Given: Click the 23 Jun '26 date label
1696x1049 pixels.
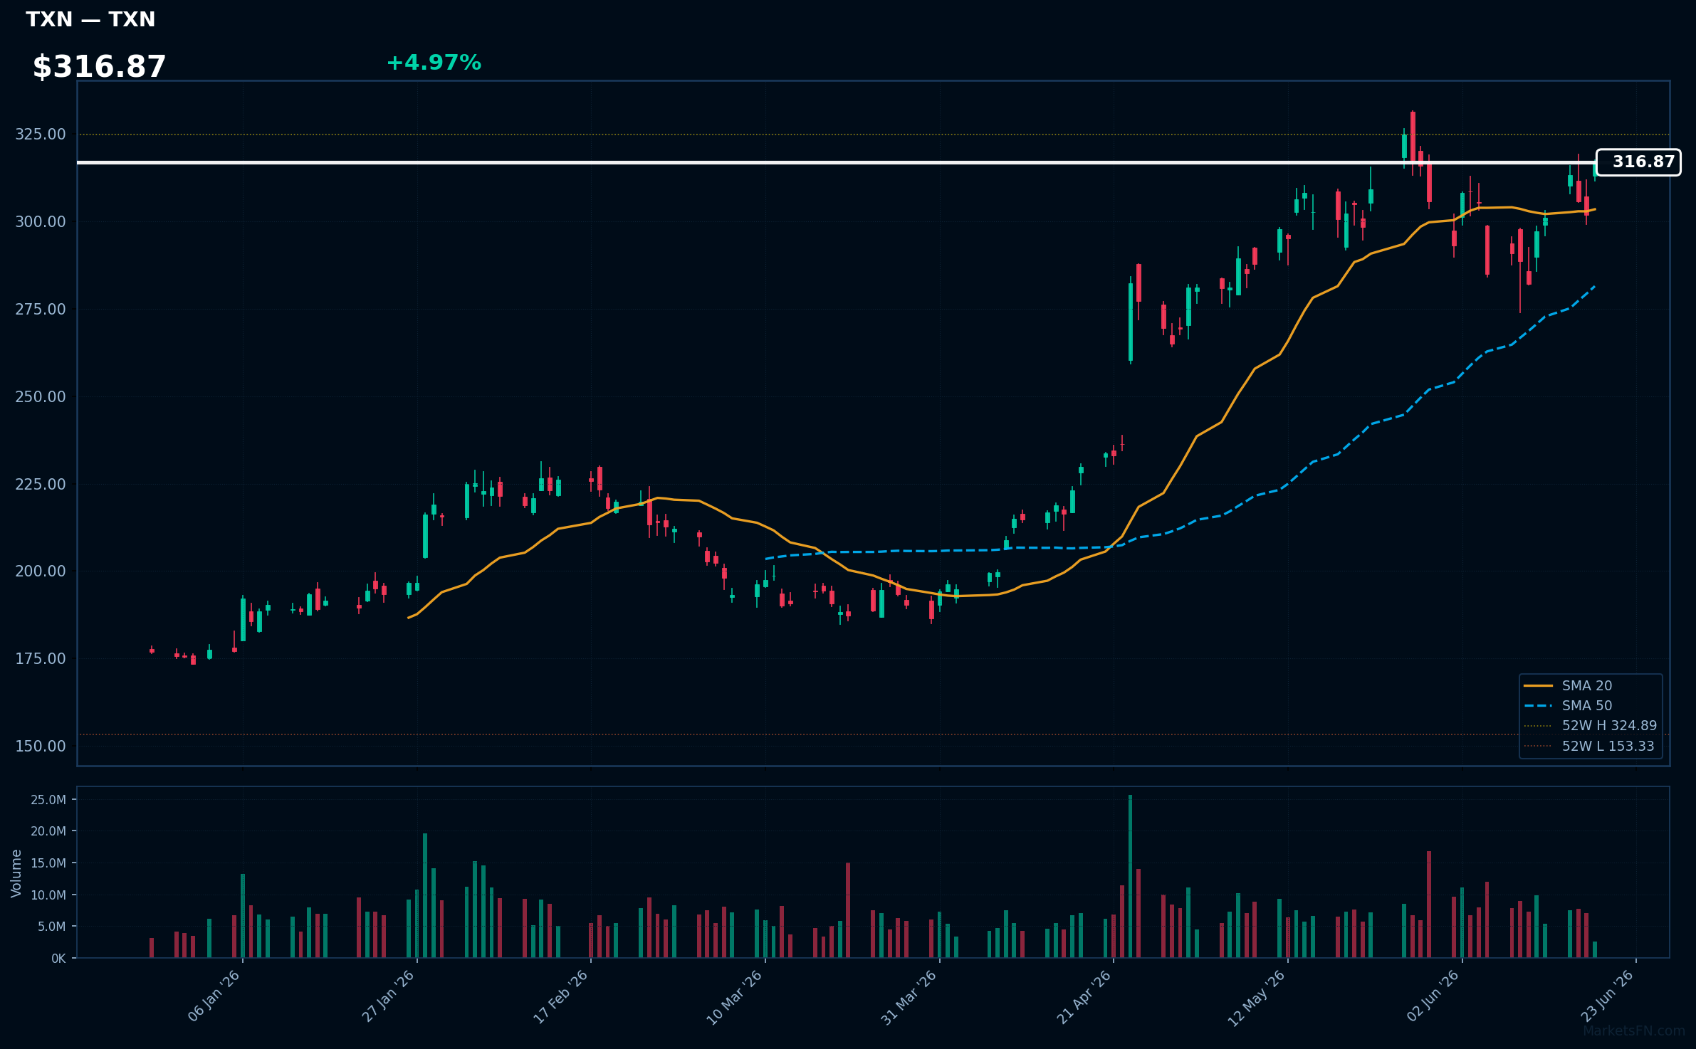Looking at the screenshot, I should (x=1608, y=996).
